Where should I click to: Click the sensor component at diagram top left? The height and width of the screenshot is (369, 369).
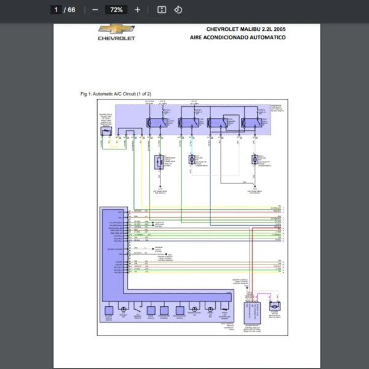(x=106, y=130)
